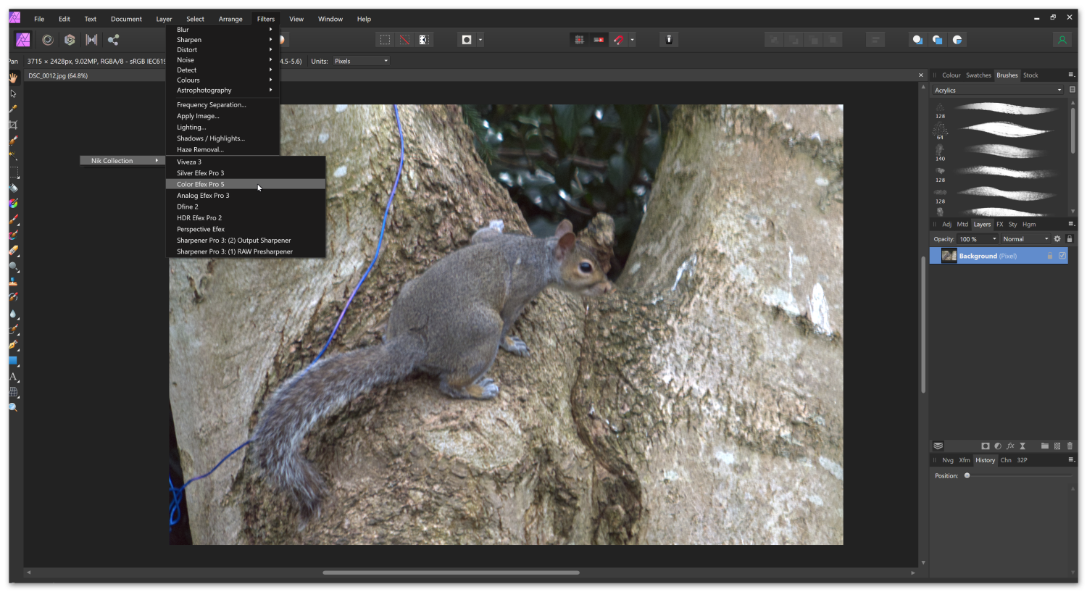
Task: Close DSC_0012.jpg document tab
Action: point(921,75)
